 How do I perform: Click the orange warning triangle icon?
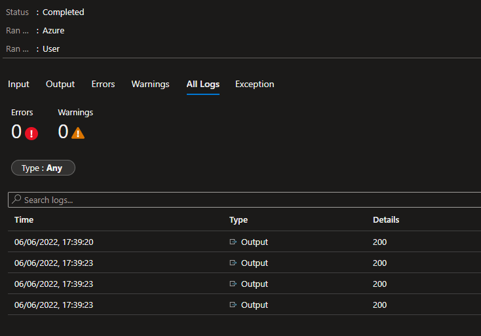[78, 133]
